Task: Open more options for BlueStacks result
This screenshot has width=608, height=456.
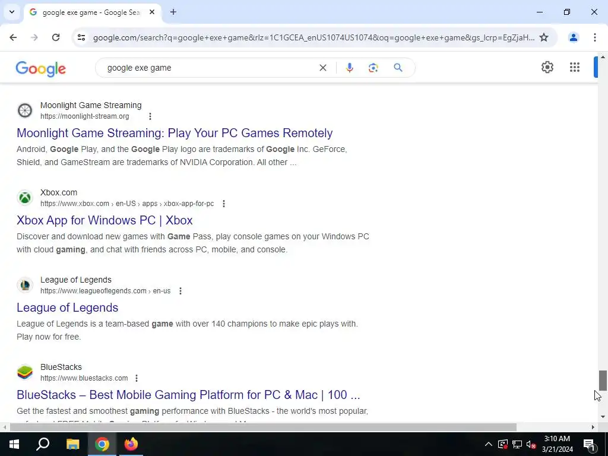Action: pyautogui.click(x=137, y=378)
